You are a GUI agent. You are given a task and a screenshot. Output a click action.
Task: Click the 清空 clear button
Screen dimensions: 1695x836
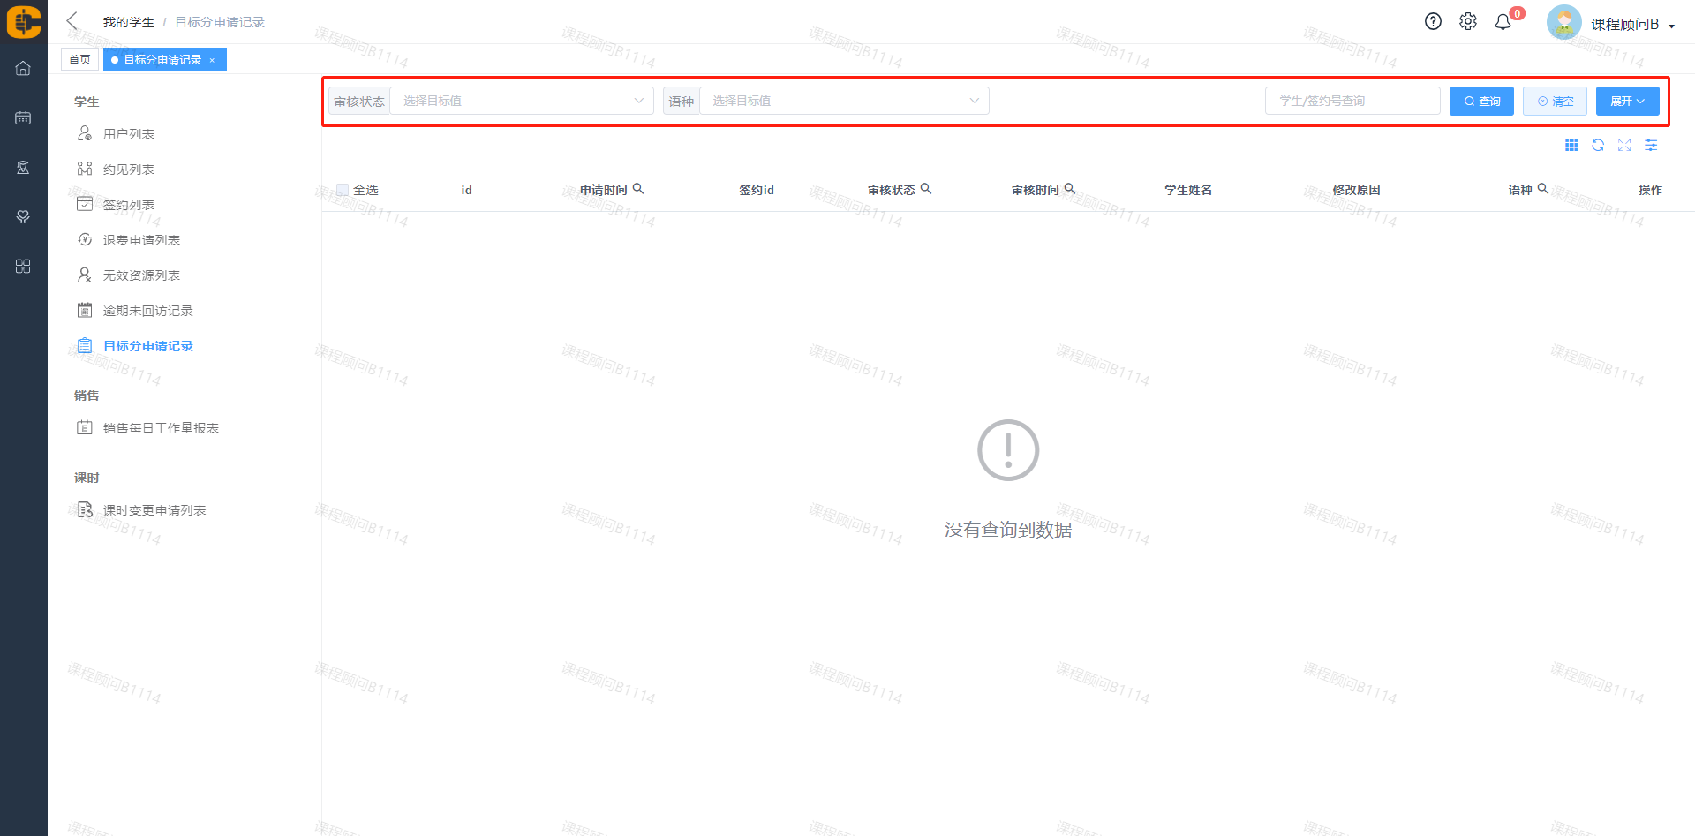pyautogui.click(x=1555, y=102)
